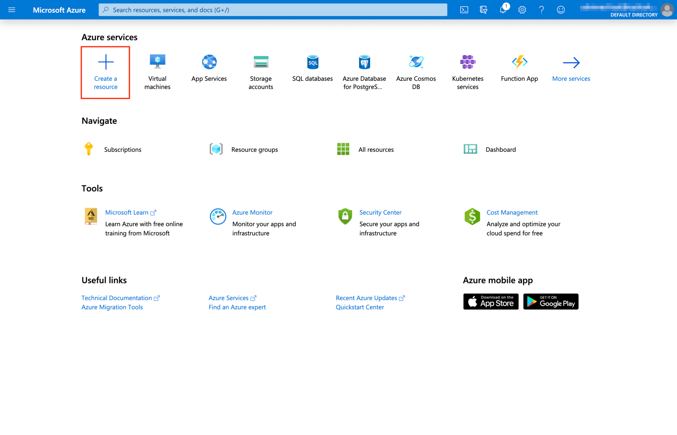Click the More services text link
Viewport: 677px width, 435px height.
click(571, 79)
